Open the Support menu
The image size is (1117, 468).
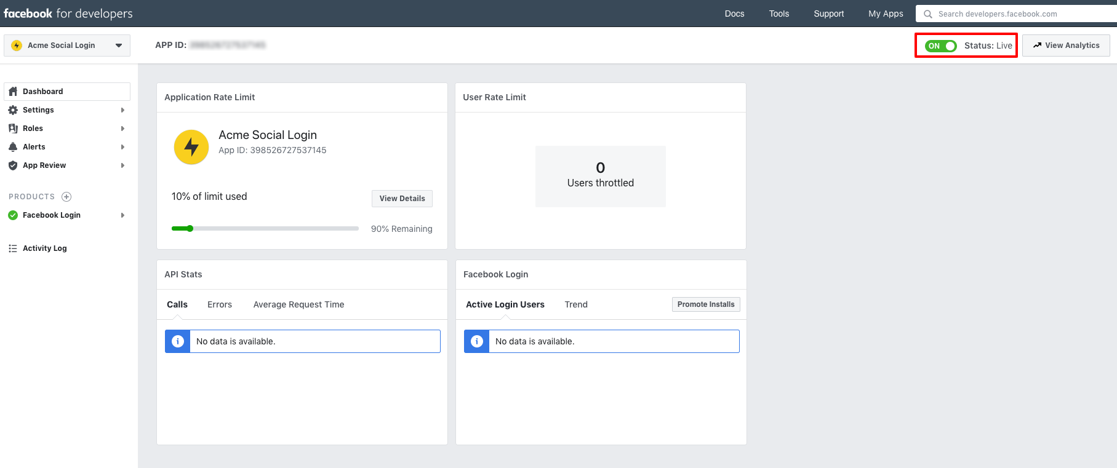829,14
